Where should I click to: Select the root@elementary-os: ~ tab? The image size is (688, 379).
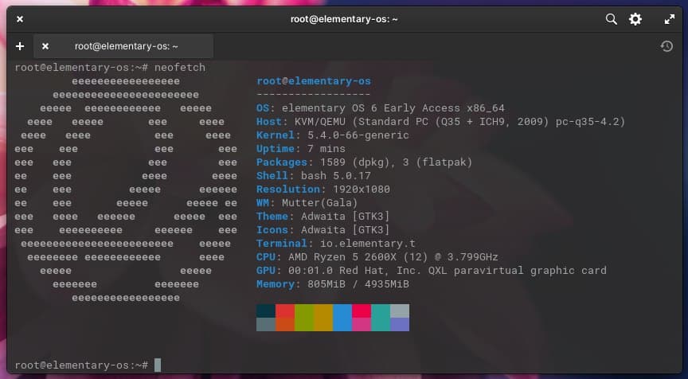point(126,46)
